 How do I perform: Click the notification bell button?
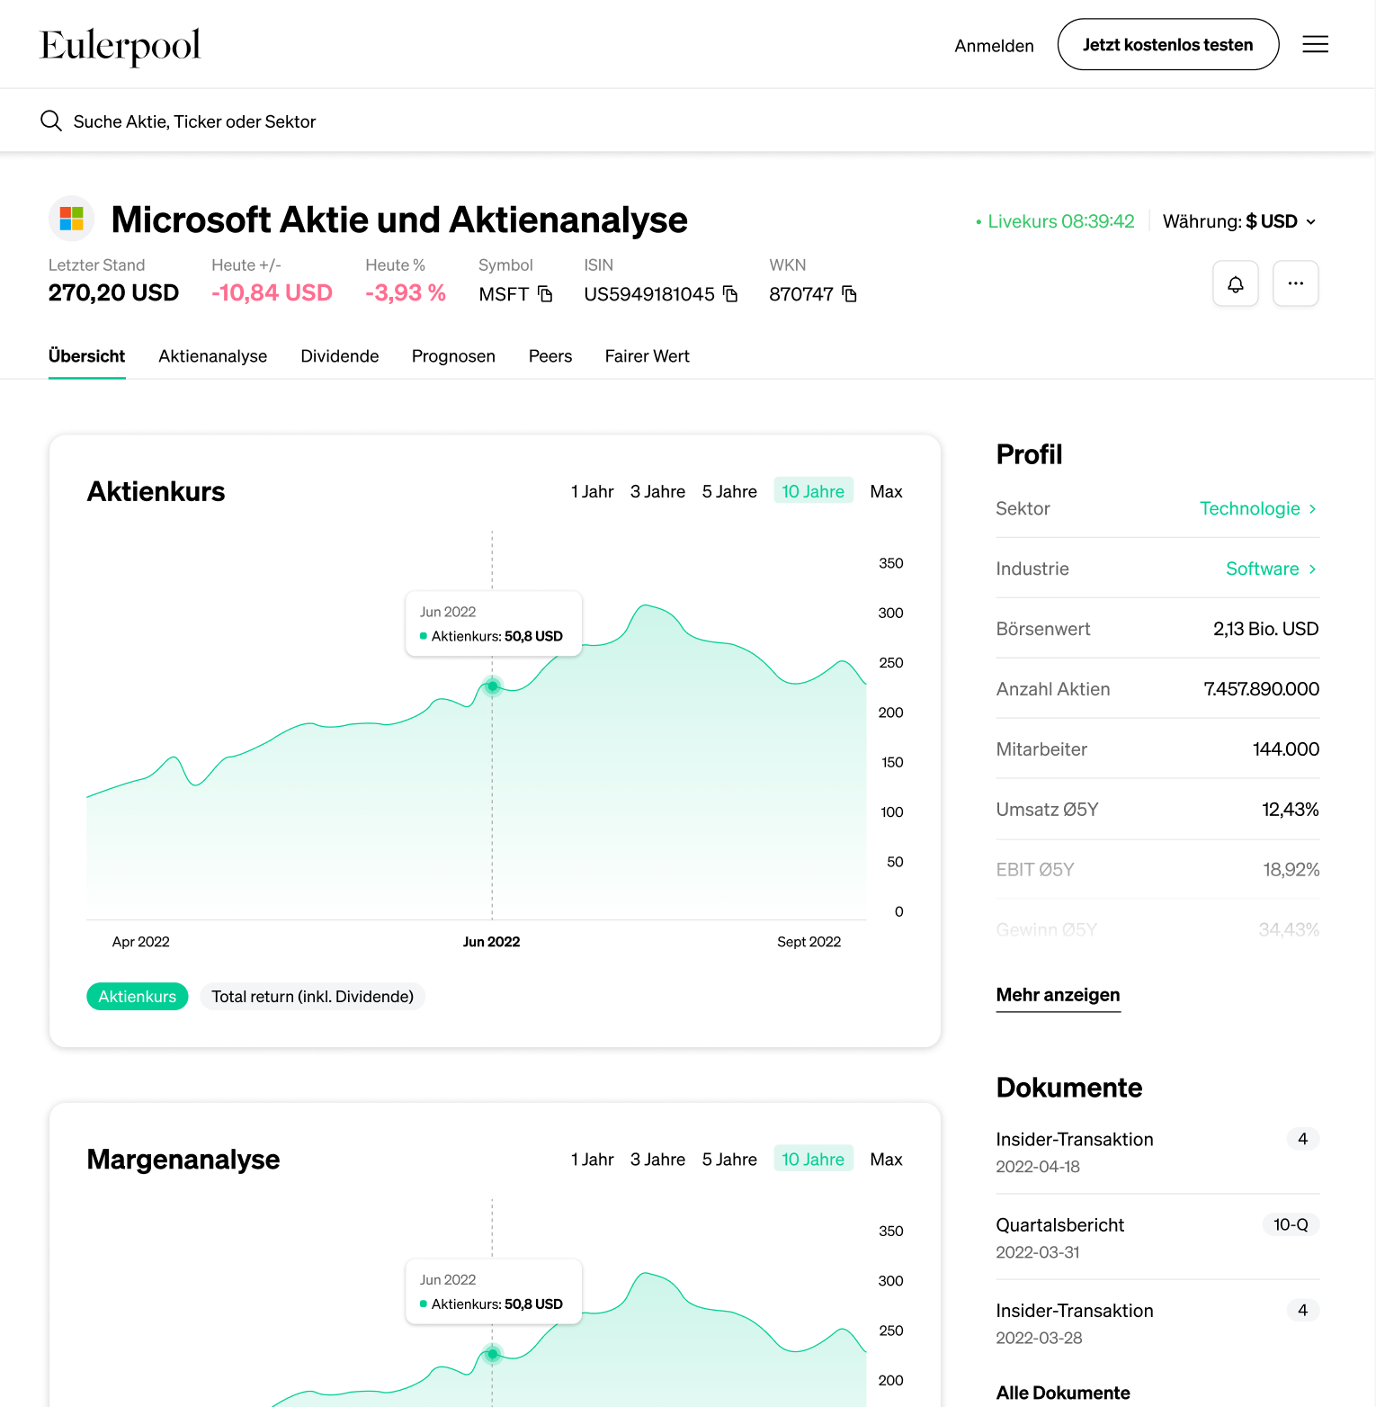[1236, 283]
